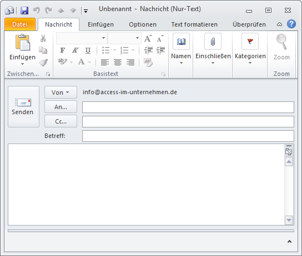Click the Kategorien flag icon
Image resolution: width=302 pixels, height=256 pixels.
[250, 42]
